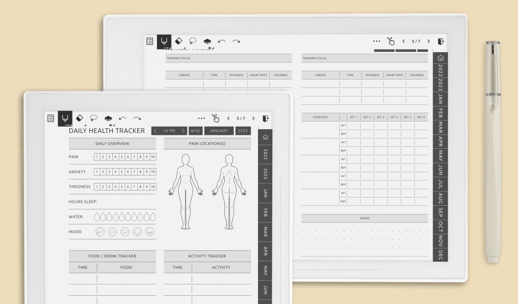Viewport: 518px width, 304px height.
Task: Click the HEART RATE header in right cardio table
Action: point(394,75)
